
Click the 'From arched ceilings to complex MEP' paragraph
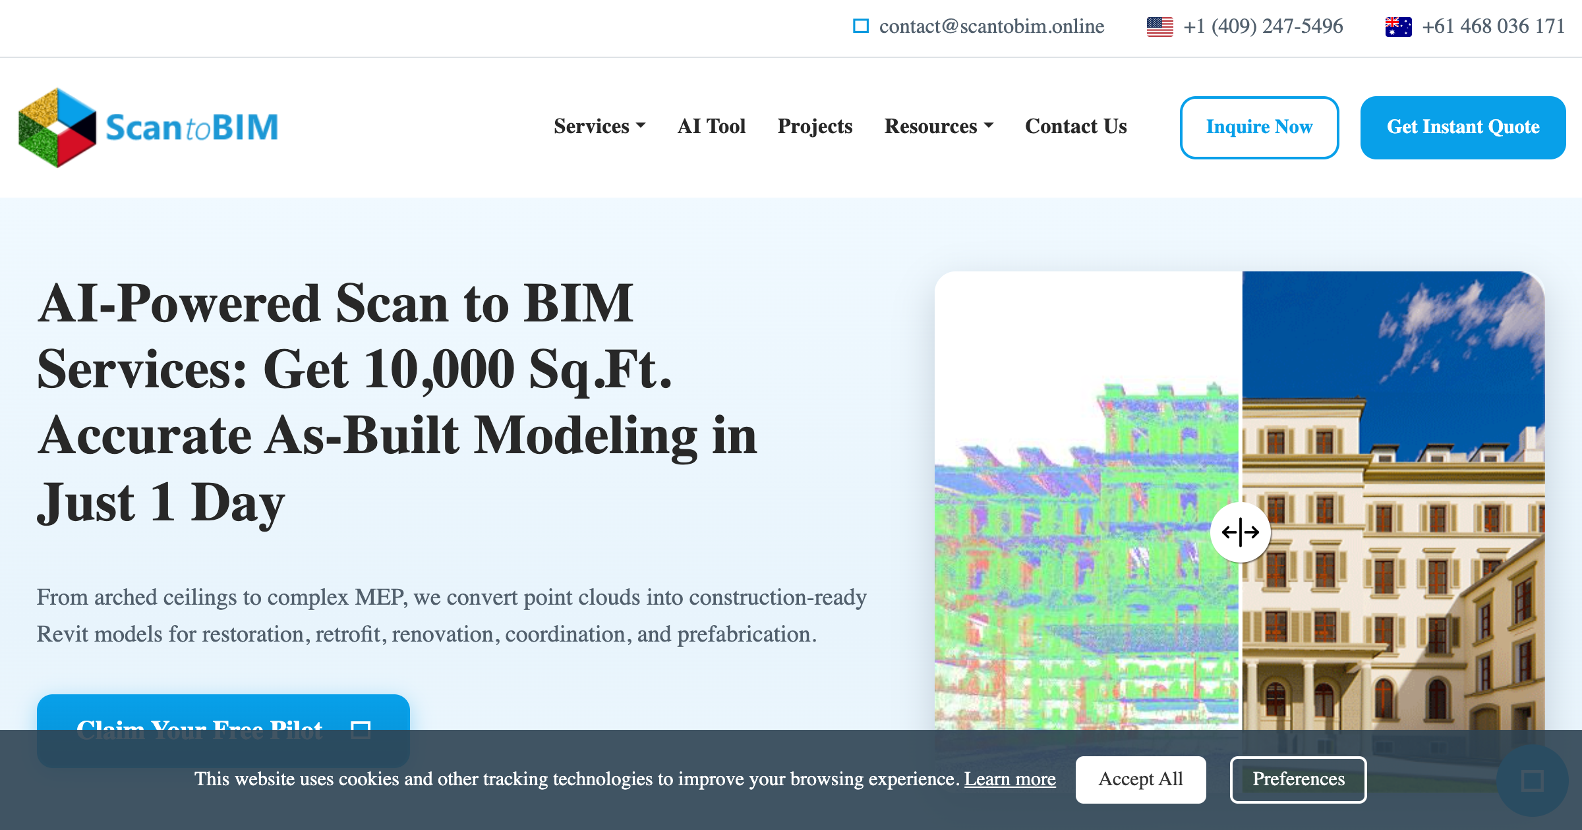click(x=452, y=615)
